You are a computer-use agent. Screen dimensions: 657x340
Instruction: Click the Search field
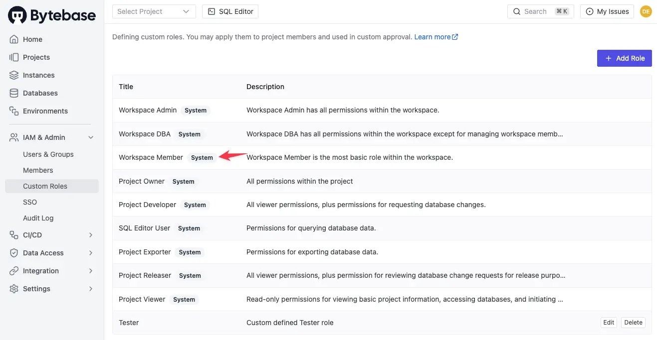(x=541, y=11)
